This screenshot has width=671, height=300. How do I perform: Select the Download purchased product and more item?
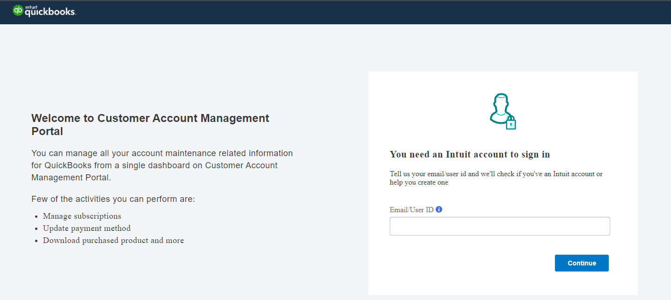113,240
